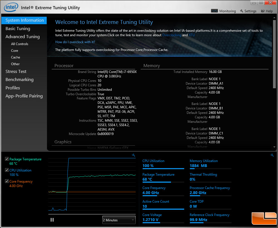Click the Monitoring label in header
278x228 pixels.
coord(227,11)
